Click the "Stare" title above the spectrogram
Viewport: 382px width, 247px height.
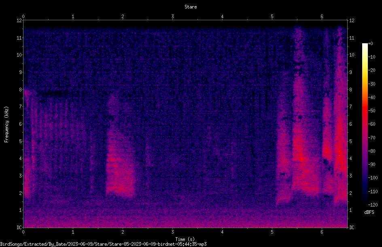[x=191, y=7]
